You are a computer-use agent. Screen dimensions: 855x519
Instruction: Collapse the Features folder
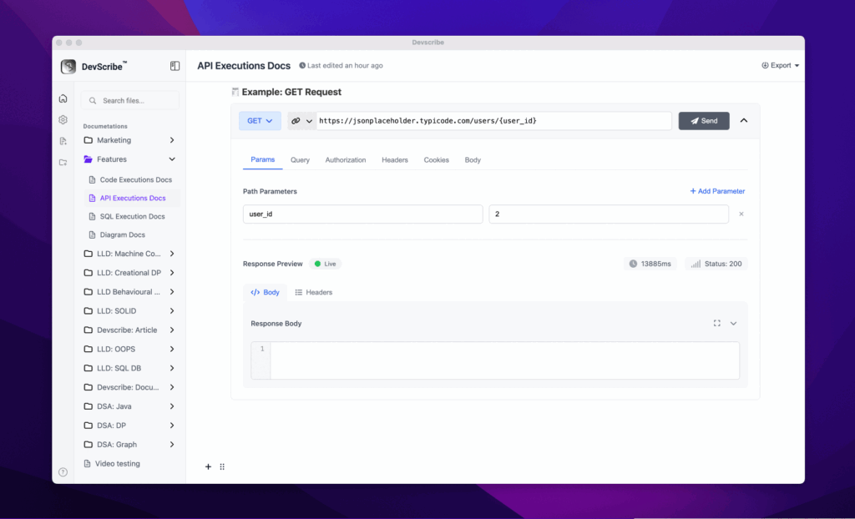click(172, 159)
